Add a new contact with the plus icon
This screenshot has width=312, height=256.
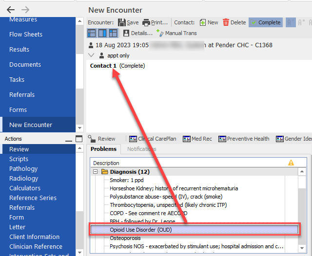pyautogui.click(x=209, y=22)
